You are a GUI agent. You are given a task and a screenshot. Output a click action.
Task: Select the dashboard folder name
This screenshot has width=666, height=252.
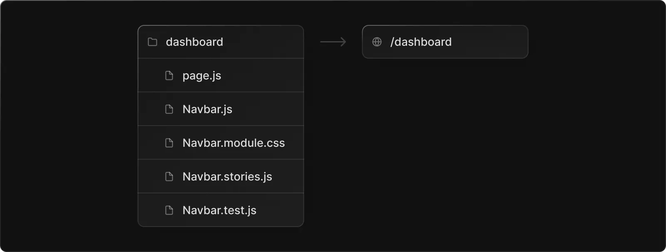click(194, 42)
